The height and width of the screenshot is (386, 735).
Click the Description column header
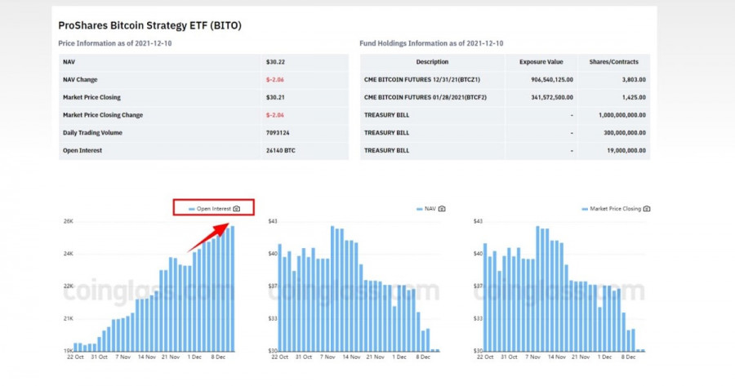point(432,62)
